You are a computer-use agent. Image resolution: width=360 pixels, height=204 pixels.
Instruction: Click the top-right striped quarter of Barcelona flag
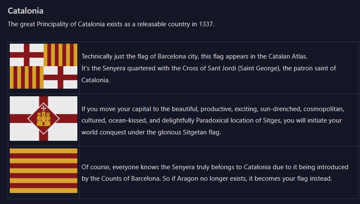61,55
